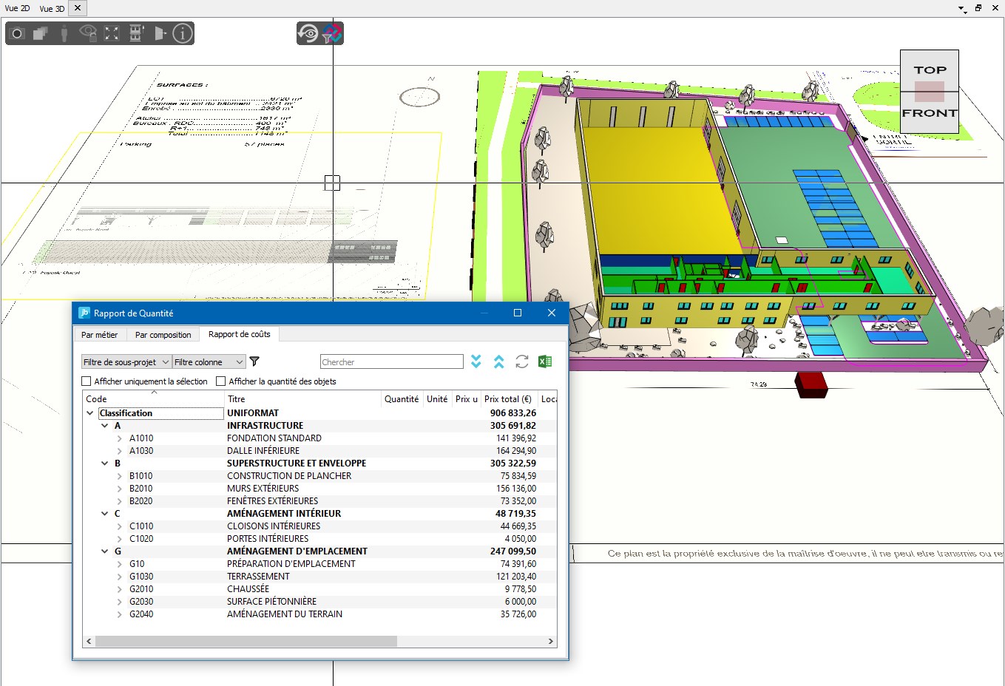Switch to the 'Par métier' tab

pos(99,335)
